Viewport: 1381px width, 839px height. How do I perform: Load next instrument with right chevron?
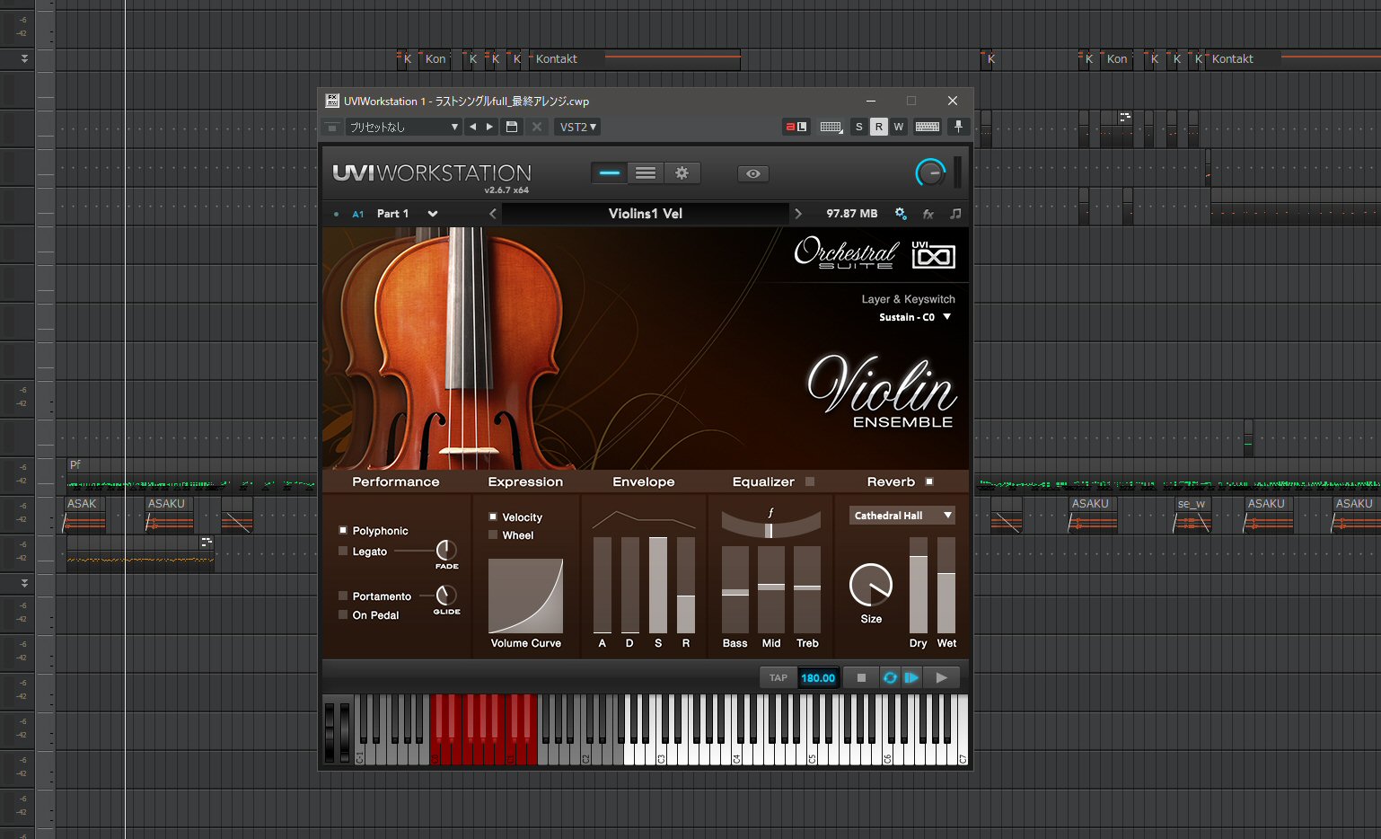[797, 214]
